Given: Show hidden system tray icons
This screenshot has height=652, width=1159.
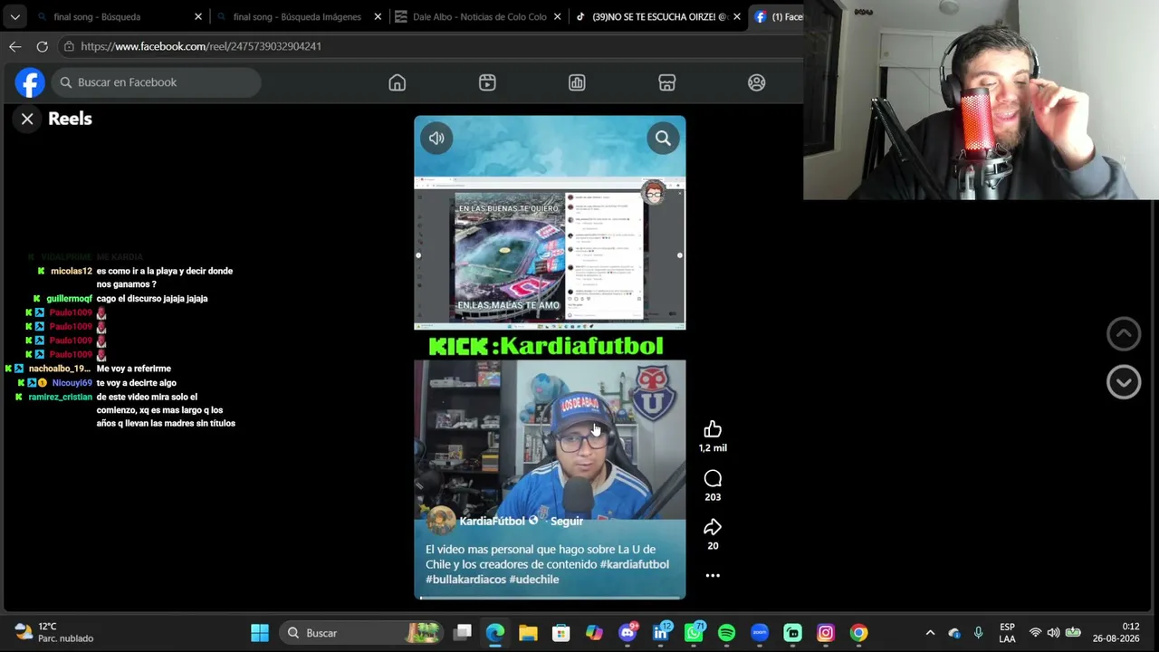Looking at the screenshot, I should pos(930,633).
